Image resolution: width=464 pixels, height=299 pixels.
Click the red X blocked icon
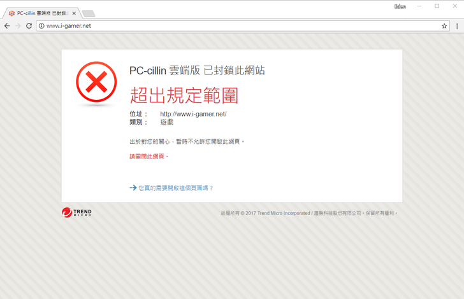(x=96, y=82)
